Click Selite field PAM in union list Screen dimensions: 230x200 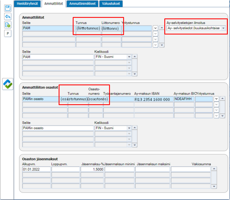point(49,28)
